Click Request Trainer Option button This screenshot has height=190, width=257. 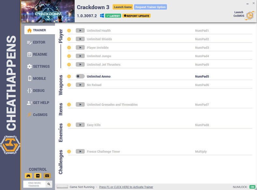[x=151, y=7]
